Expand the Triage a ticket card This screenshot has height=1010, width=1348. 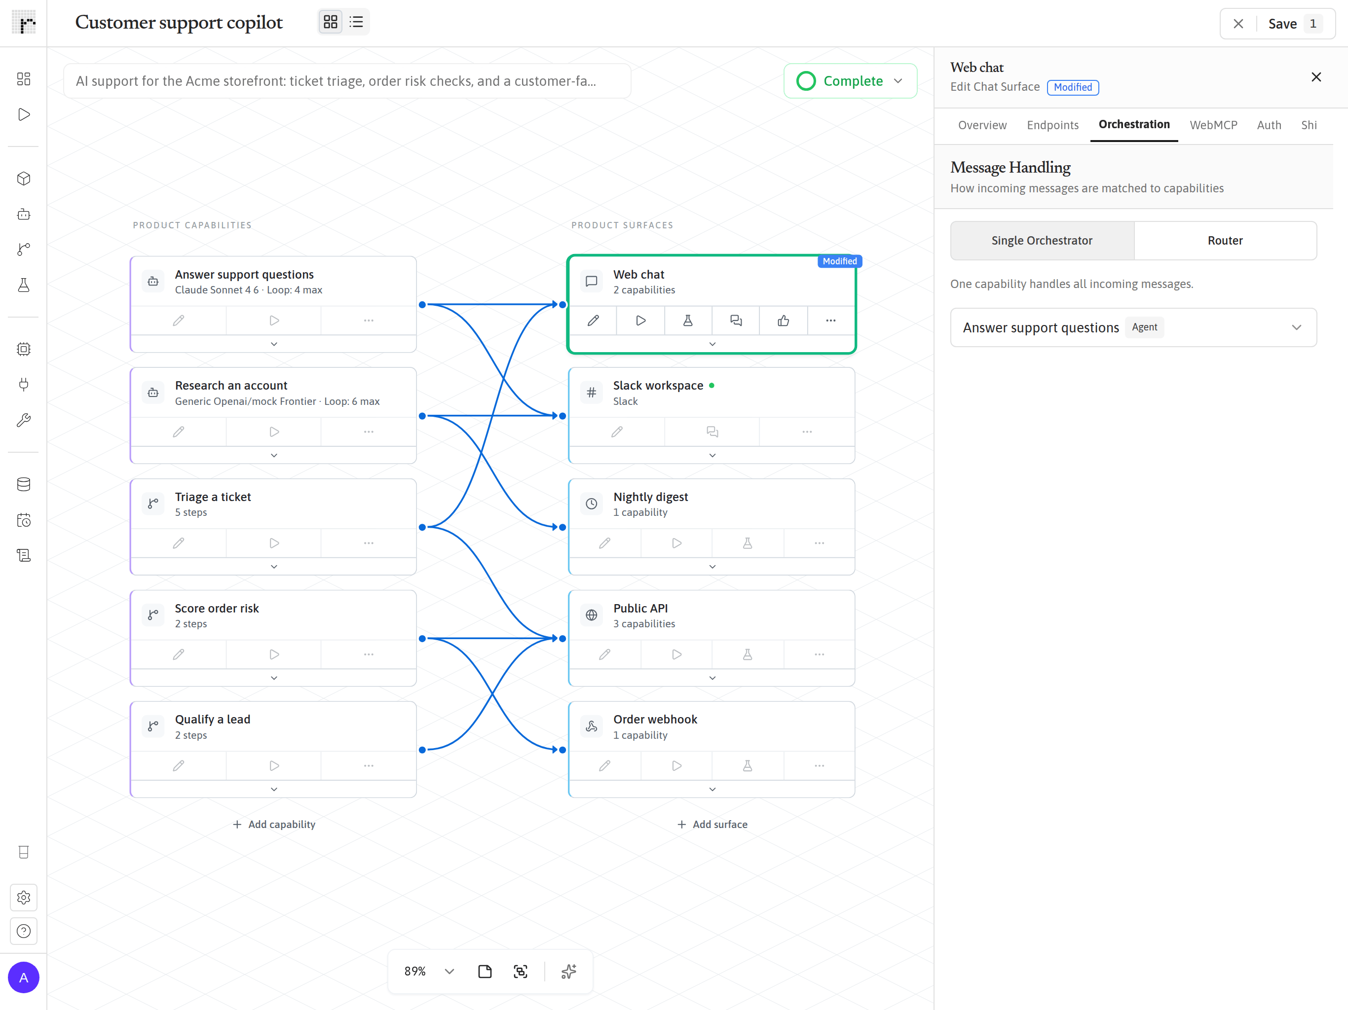tap(274, 567)
